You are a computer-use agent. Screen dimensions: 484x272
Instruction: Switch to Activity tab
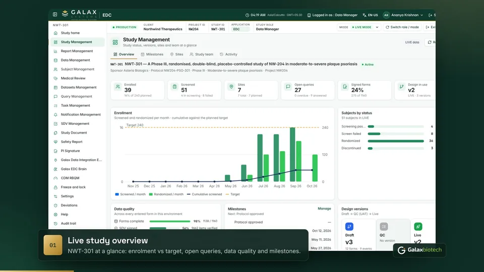pos(228,54)
